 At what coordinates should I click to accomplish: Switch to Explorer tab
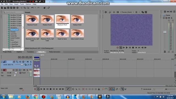19,52
